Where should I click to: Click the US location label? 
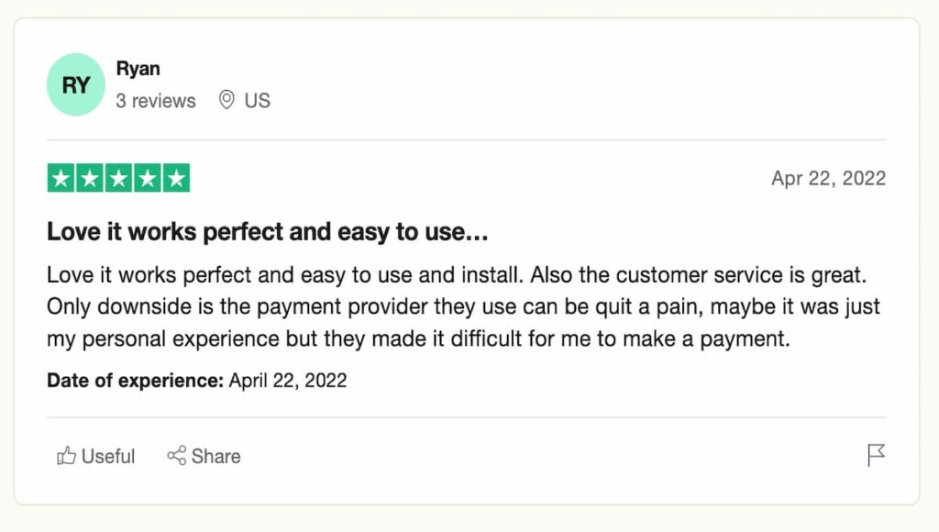(x=258, y=100)
